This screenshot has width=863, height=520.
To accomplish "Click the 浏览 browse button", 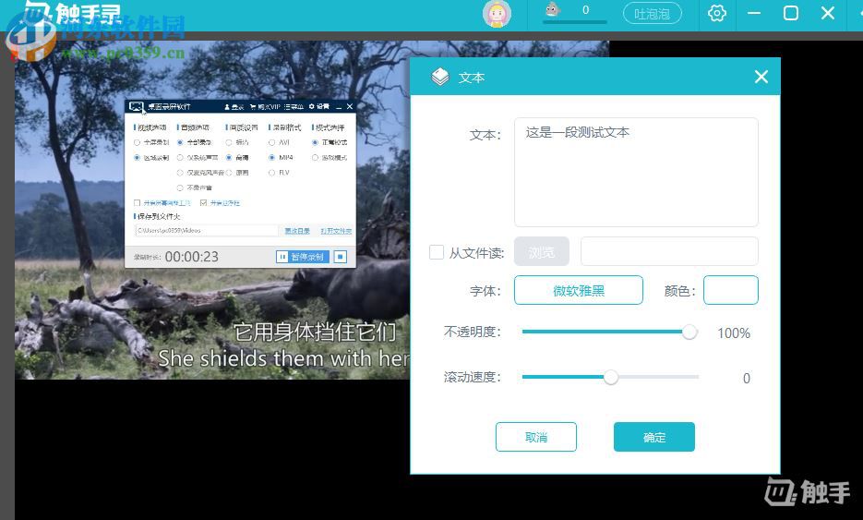I will (x=542, y=252).
